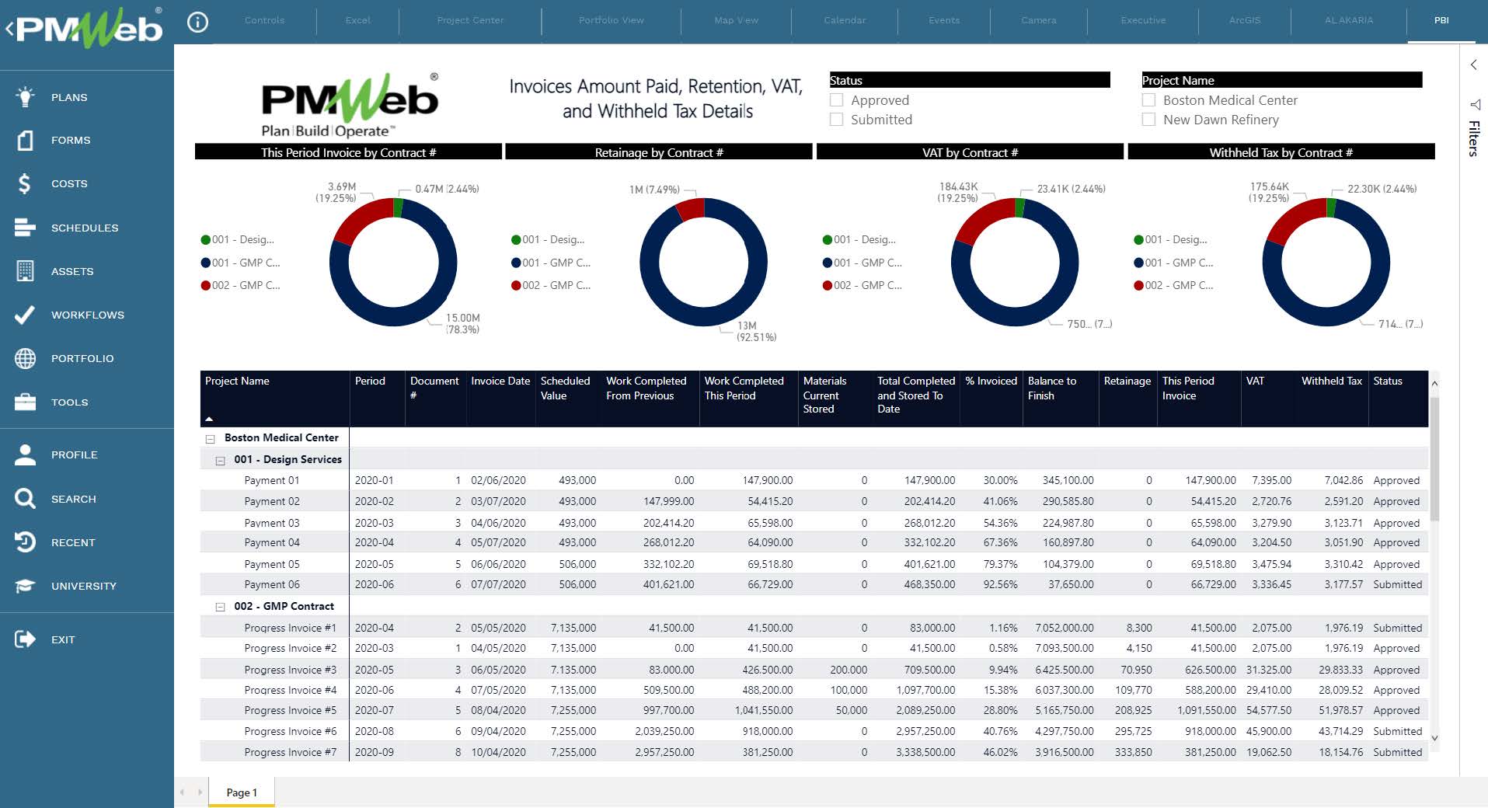
Task: Open the Costs dollar icon
Action: 26,183
